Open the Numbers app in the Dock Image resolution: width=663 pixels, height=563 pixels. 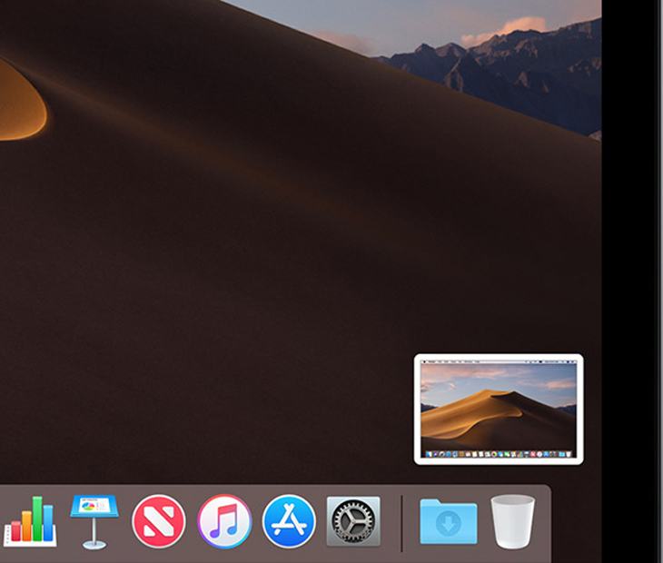pos(30,521)
